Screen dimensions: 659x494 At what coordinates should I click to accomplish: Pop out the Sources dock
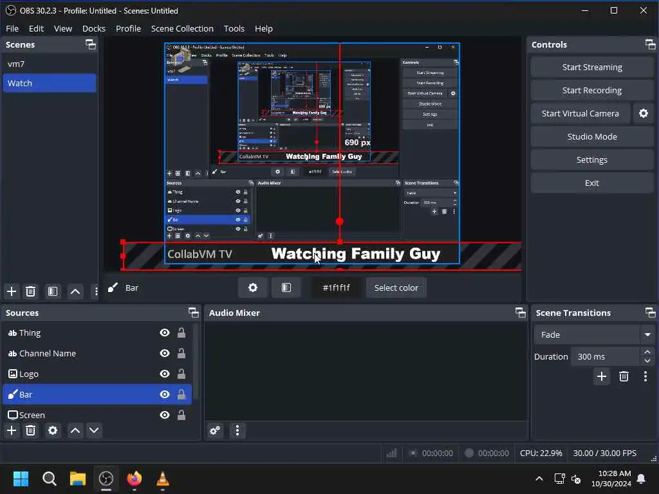click(194, 313)
